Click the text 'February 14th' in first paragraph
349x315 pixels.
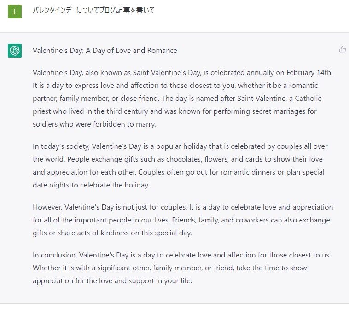click(x=308, y=73)
